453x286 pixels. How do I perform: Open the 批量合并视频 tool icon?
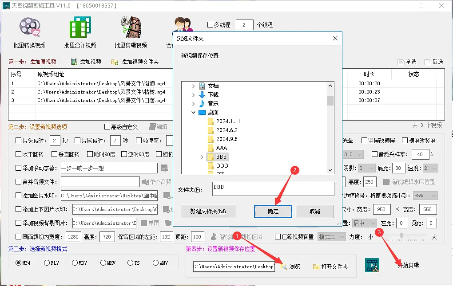click(80, 27)
